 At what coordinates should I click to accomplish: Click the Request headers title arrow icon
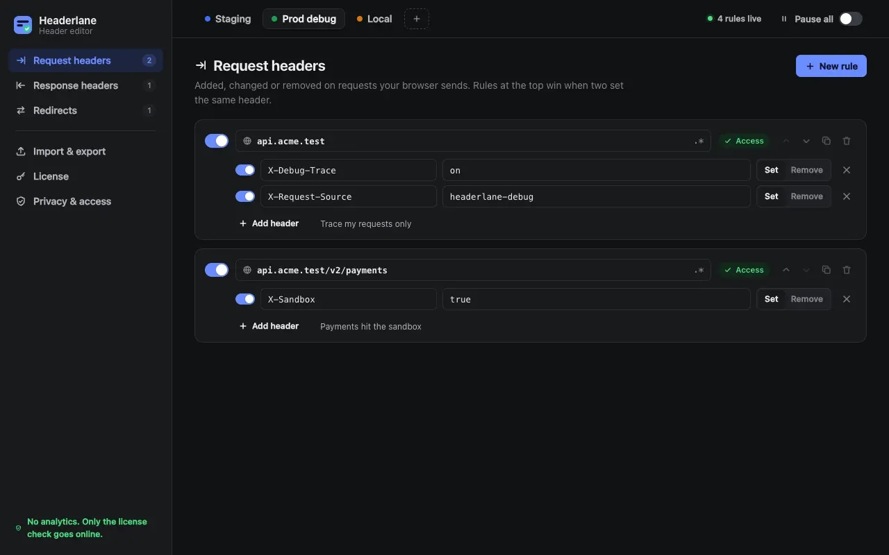click(x=201, y=66)
